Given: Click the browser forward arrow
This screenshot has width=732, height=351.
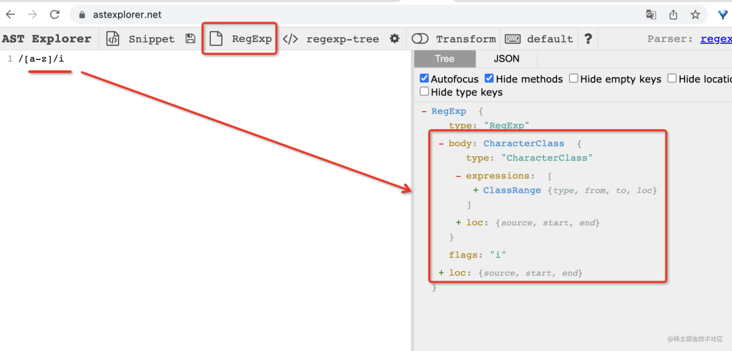Looking at the screenshot, I should 33,14.
